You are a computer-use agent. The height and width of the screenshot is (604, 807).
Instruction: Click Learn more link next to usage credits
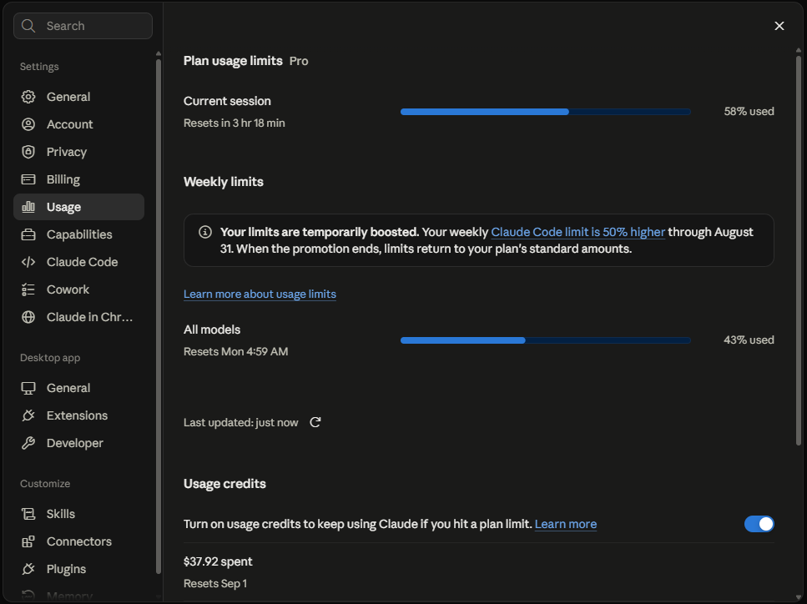point(566,524)
